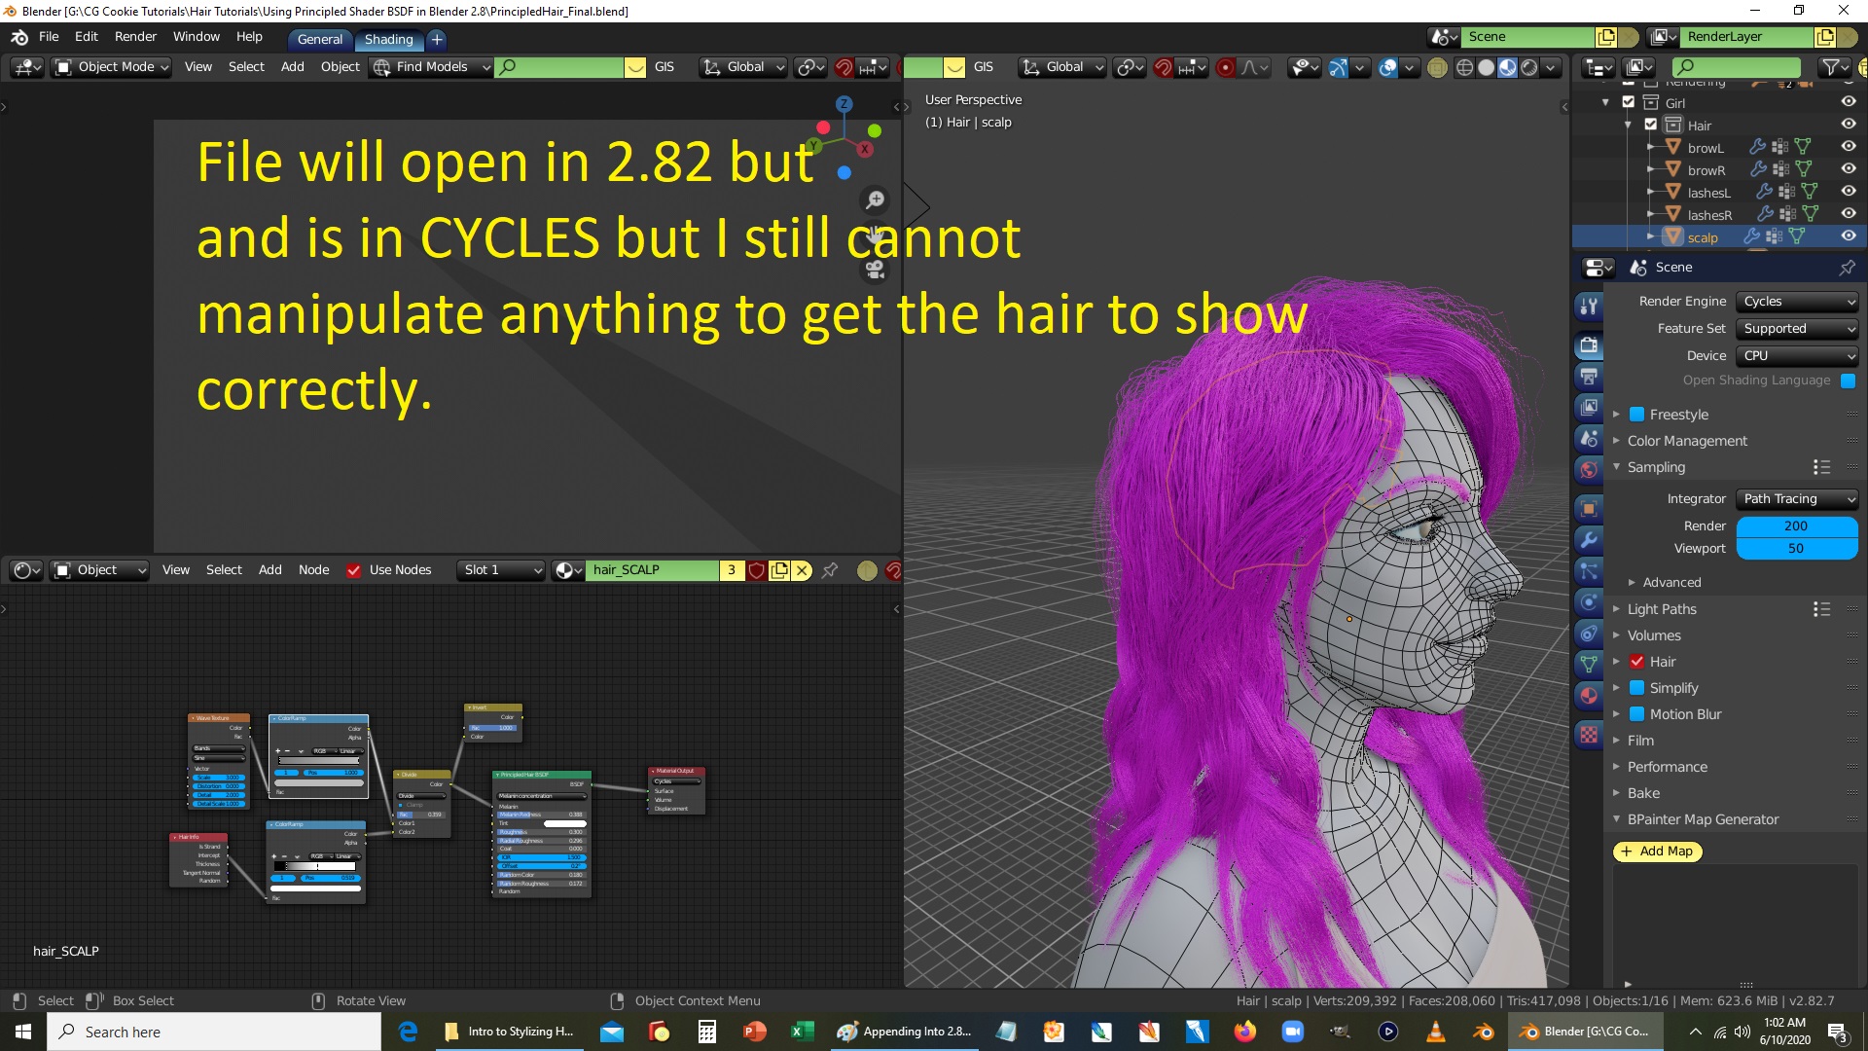
Task: Toggle the camera view gizmo icon
Action: (x=876, y=270)
